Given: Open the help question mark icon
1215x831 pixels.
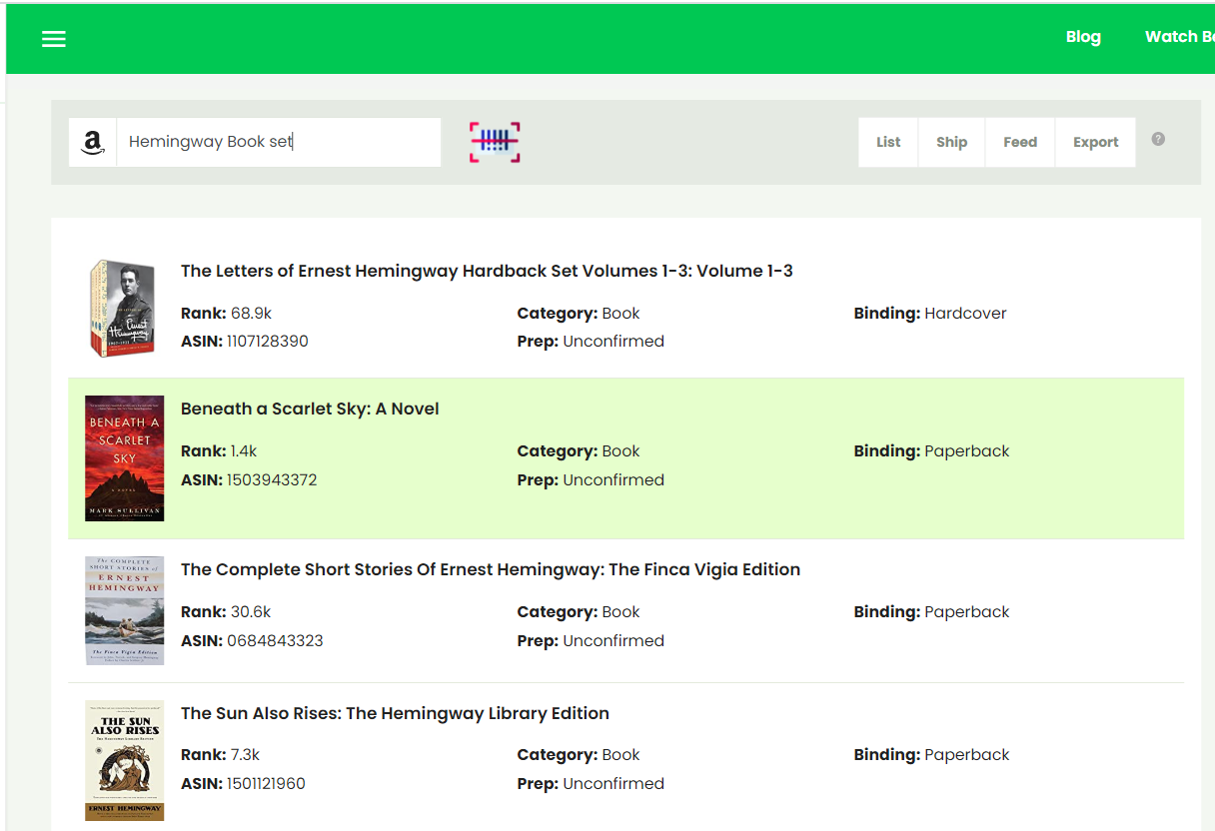Looking at the screenshot, I should [1158, 139].
